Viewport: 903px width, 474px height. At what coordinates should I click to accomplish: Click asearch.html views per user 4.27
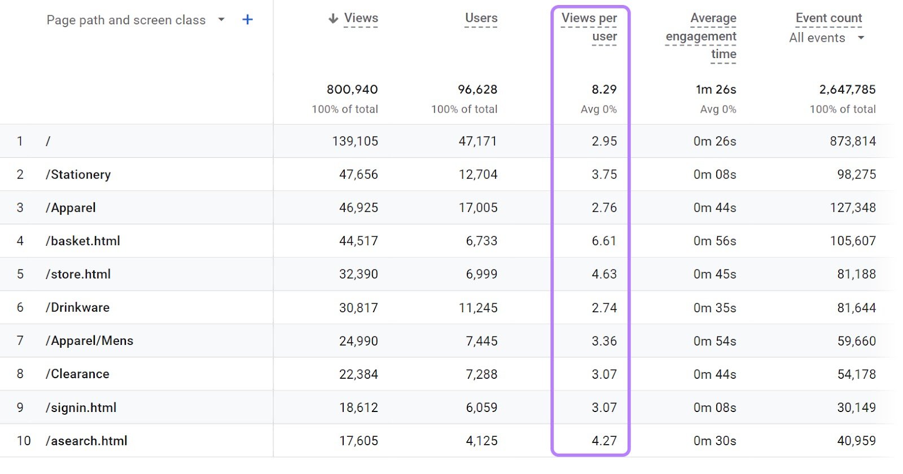pyautogui.click(x=604, y=441)
